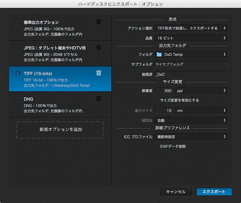Remove the DNG preset with its trash icon
This screenshot has width=241, height=203.
pos(99,98)
